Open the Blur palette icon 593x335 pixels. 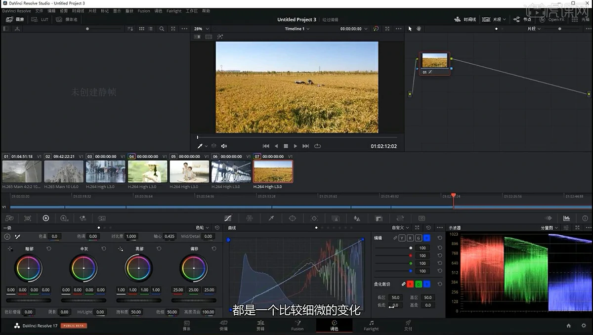pos(357,218)
